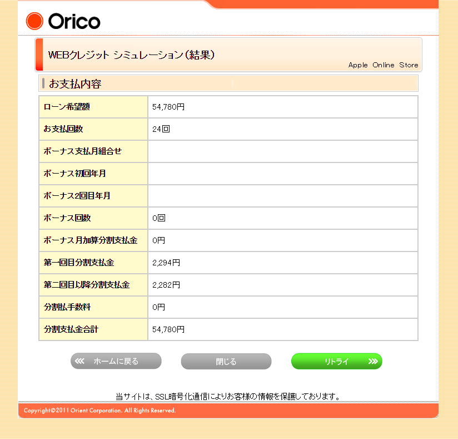458x439 pixels.
Task: Go back home with ホームに戻る button
Action: coord(116,361)
